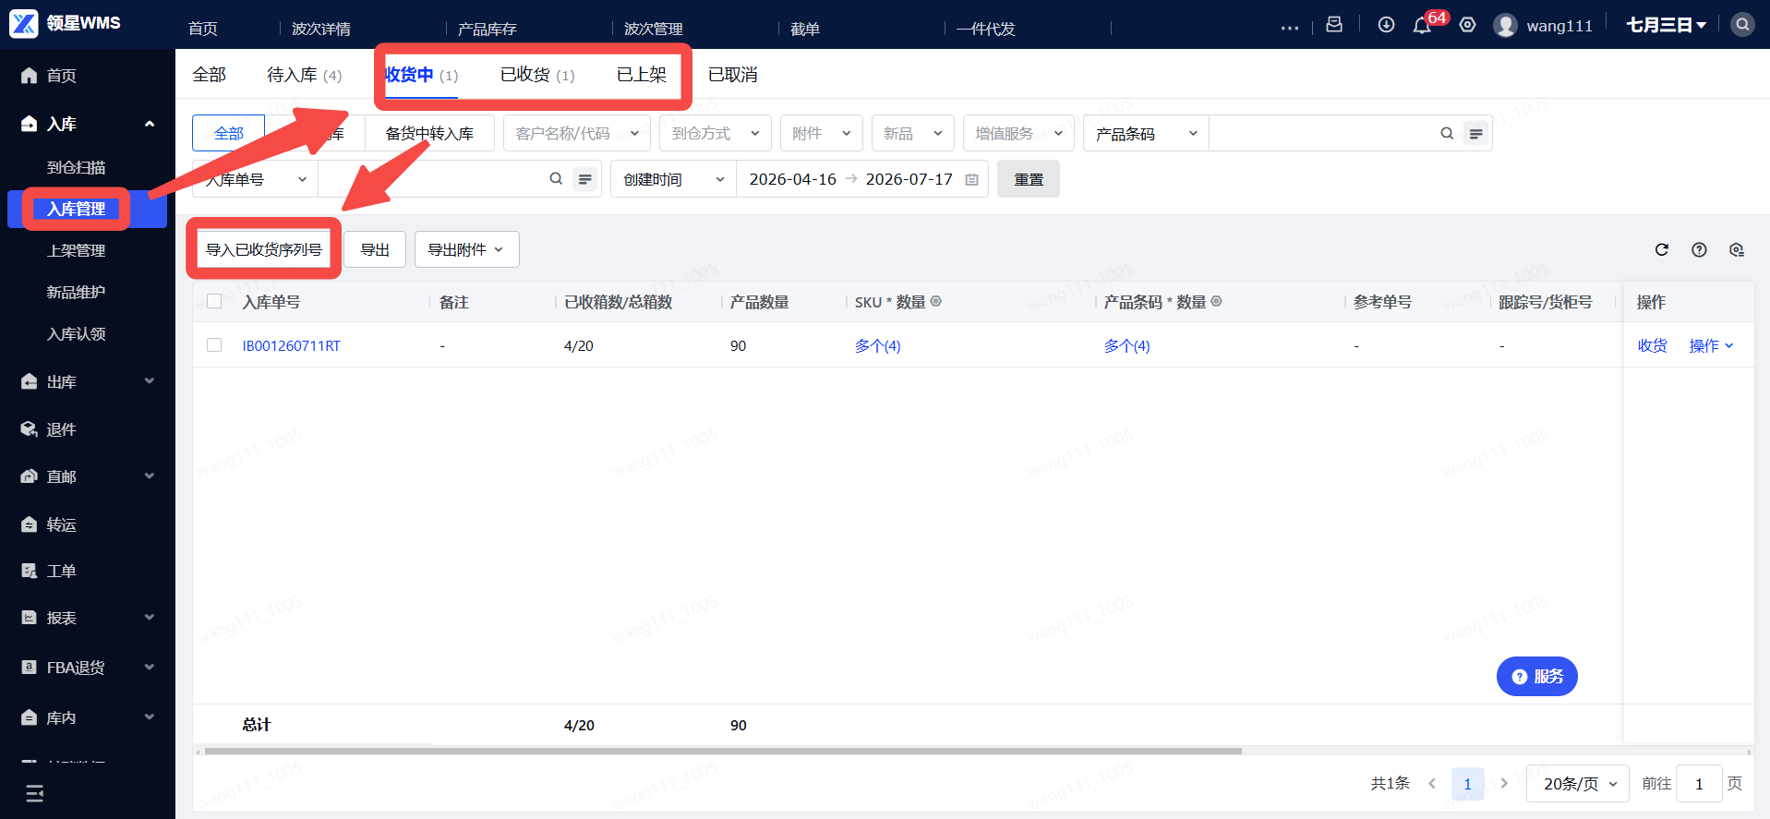Open the 波次管理 top tab
The height and width of the screenshot is (819, 1770).
[x=654, y=29]
